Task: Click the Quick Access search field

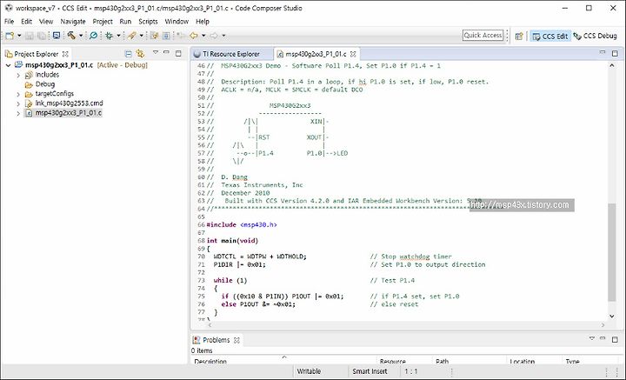Action: pos(483,36)
